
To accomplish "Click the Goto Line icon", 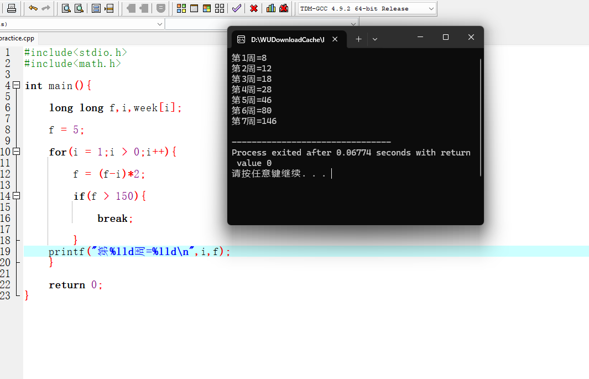I will (110, 8).
